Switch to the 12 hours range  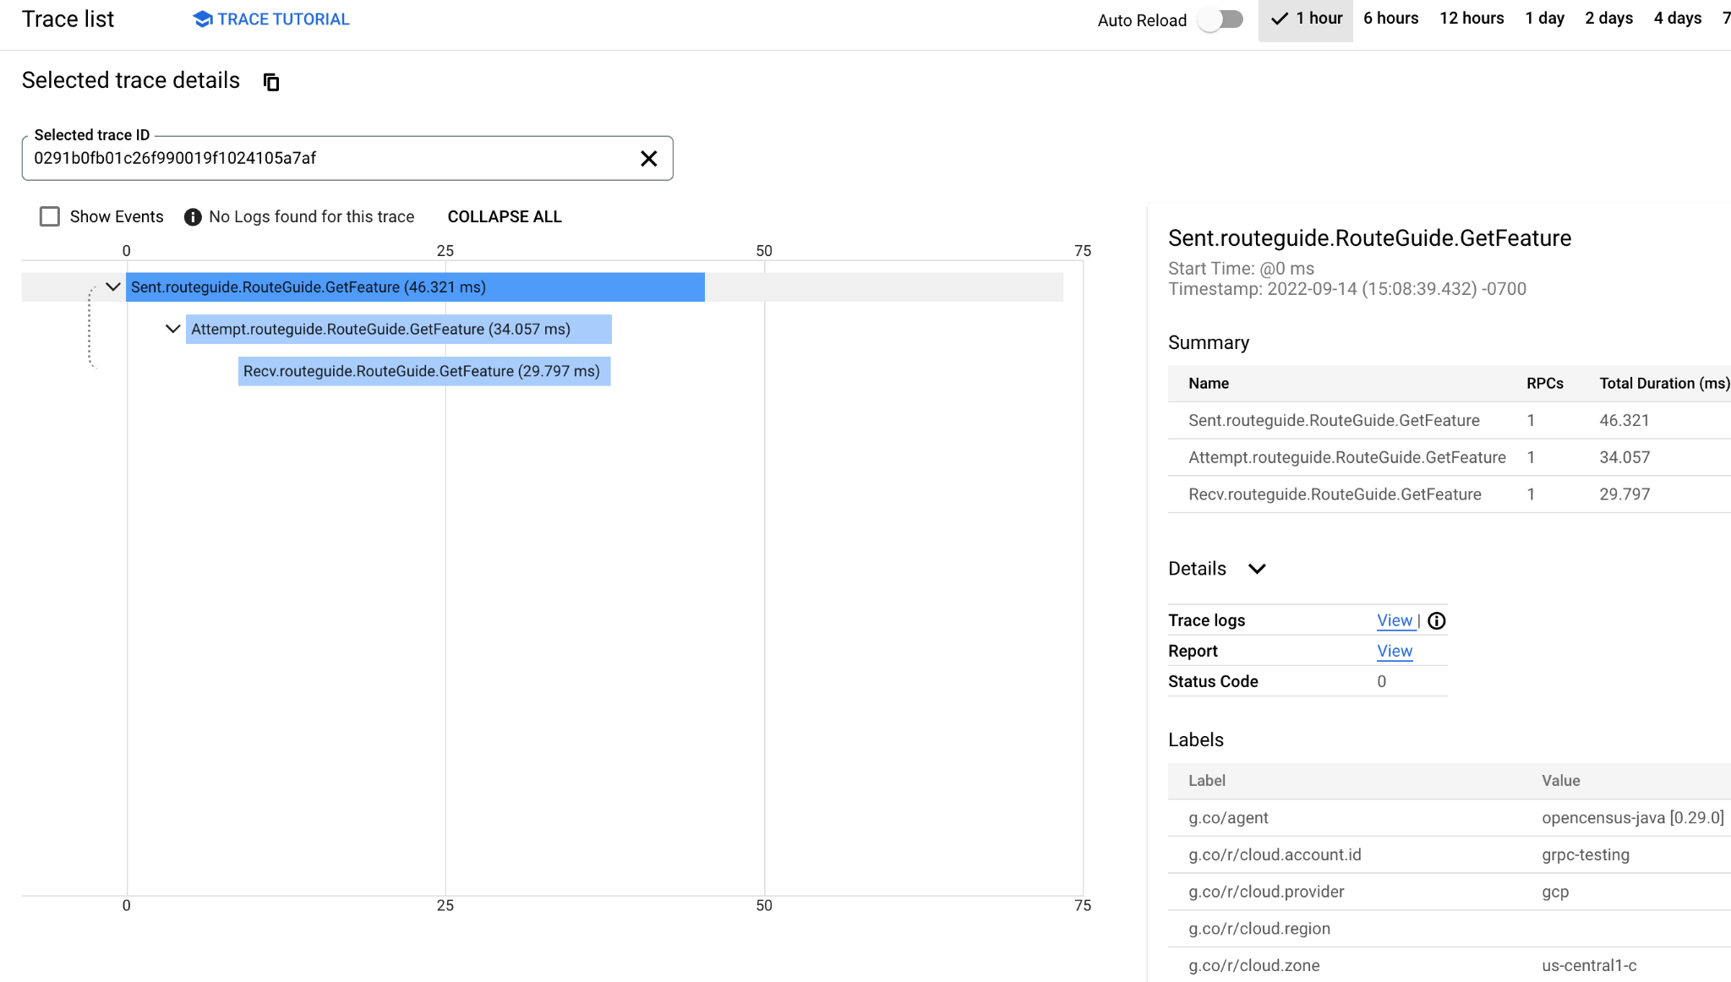click(1472, 19)
